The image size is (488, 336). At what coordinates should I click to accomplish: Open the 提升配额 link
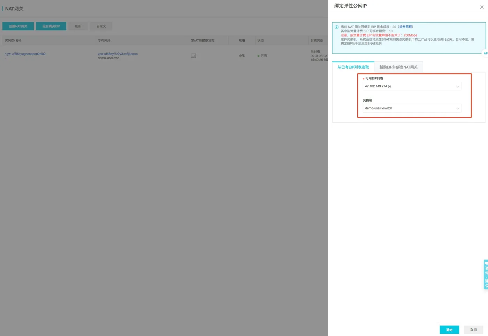click(405, 27)
